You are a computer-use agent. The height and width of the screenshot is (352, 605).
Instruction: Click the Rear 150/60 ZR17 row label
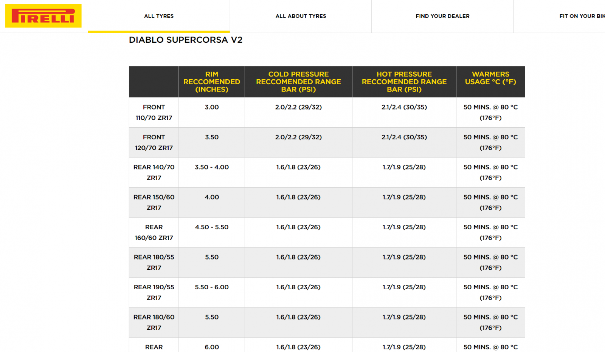(x=154, y=202)
